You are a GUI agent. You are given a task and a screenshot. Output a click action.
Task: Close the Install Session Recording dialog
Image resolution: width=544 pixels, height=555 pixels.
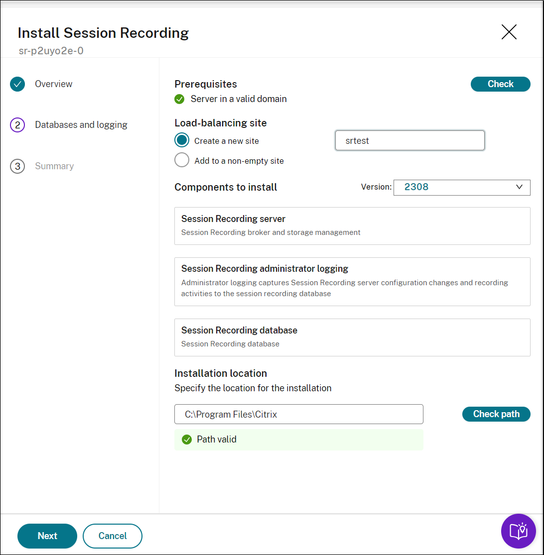tap(509, 32)
